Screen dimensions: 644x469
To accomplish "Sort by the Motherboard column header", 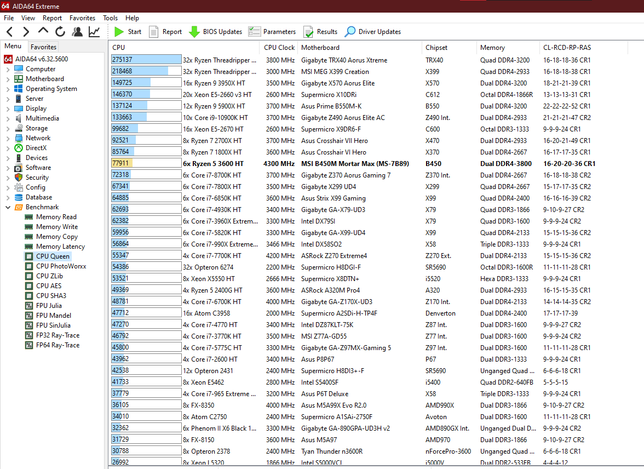I will pos(360,47).
